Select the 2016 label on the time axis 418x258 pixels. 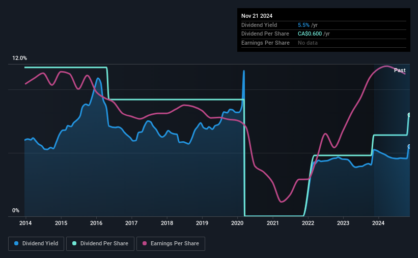pyautogui.click(x=96, y=223)
